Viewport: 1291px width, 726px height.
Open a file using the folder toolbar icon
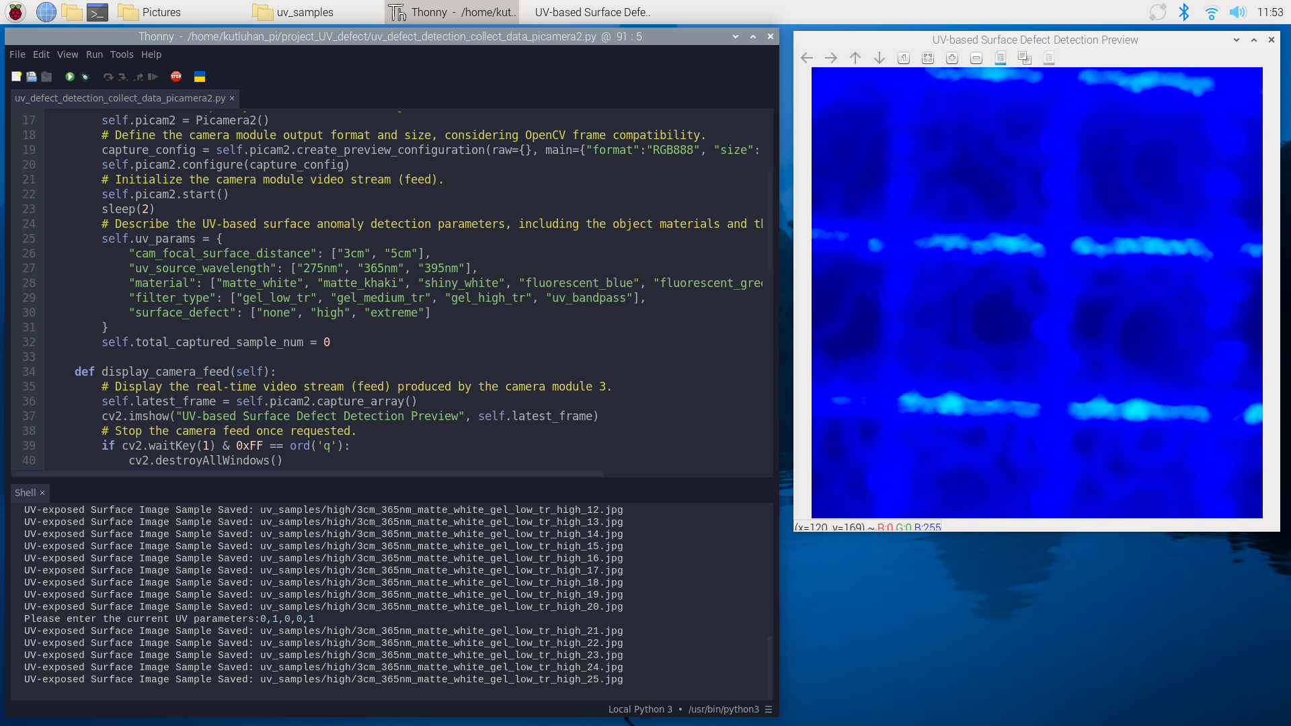coord(31,77)
